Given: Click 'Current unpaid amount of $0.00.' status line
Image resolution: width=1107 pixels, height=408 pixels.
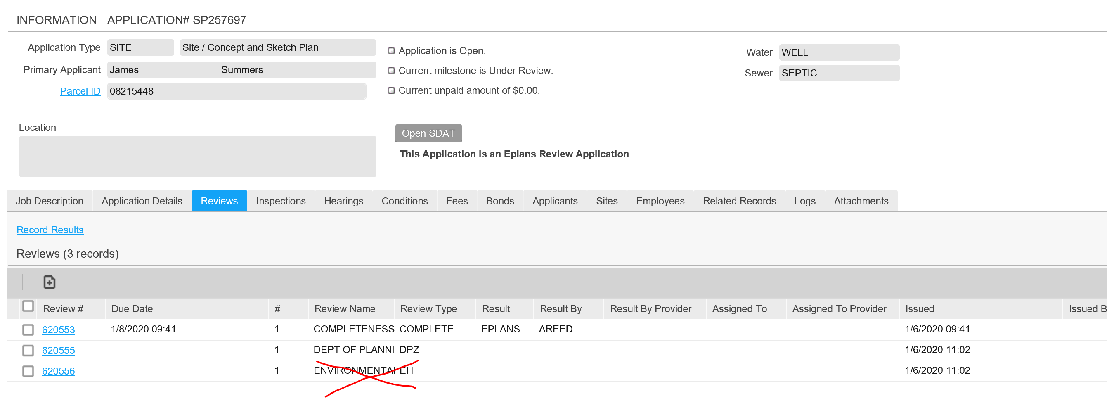Looking at the screenshot, I should [469, 90].
